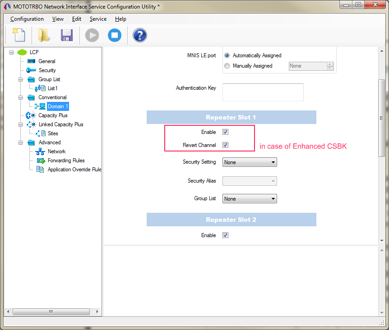The width and height of the screenshot is (389, 330).
Task: Click the Domain 1 computer icon
Action: 40,106
